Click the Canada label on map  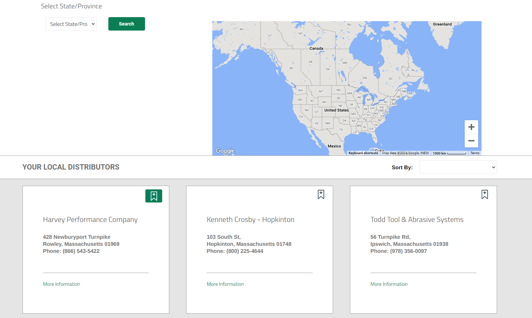pyautogui.click(x=316, y=48)
